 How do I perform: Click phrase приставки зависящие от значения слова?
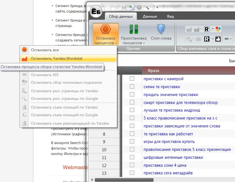click(x=182, y=126)
